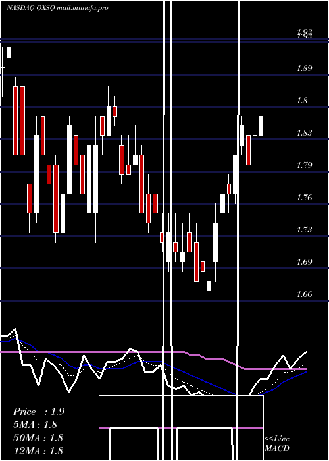
Task: Click the 'Price : 1.9' legend text
Action: click(x=39, y=412)
